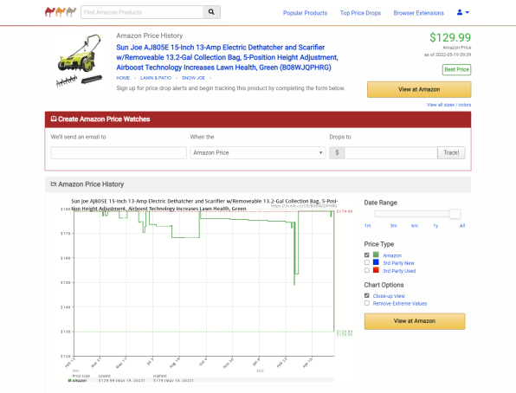Click the date range slider handle
516x393 pixels.
pos(455,214)
